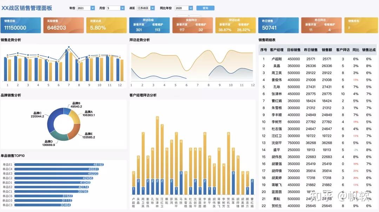Select the 进度达成 5.80% card
Image resolution: width=379 pixels, height=212 pixels.
pyautogui.click(x=106, y=25)
